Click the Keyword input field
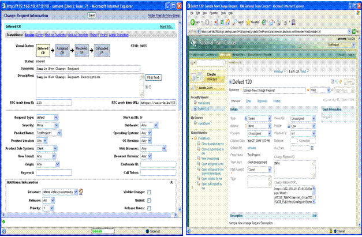Viewport: 362px width, 237px height. coord(54,172)
